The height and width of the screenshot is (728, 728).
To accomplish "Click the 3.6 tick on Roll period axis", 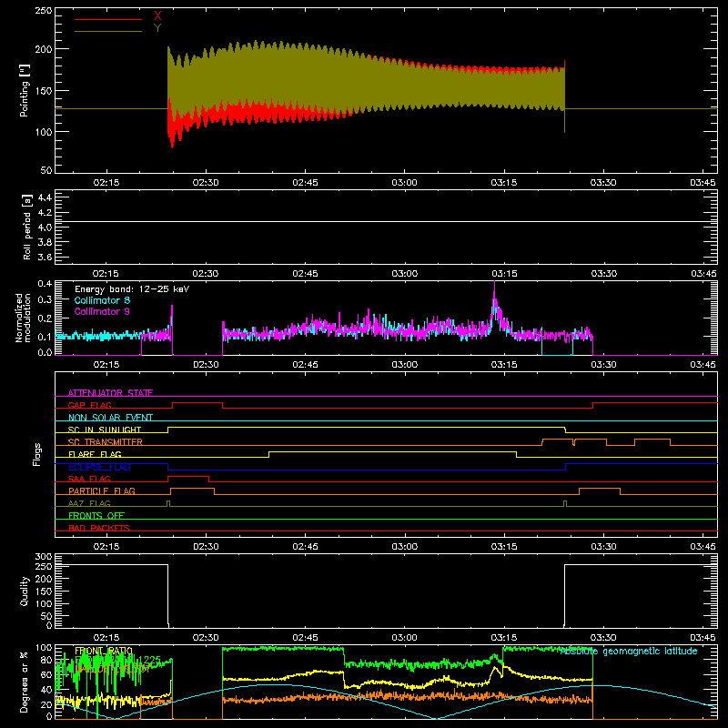I will (x=45, y=257).
